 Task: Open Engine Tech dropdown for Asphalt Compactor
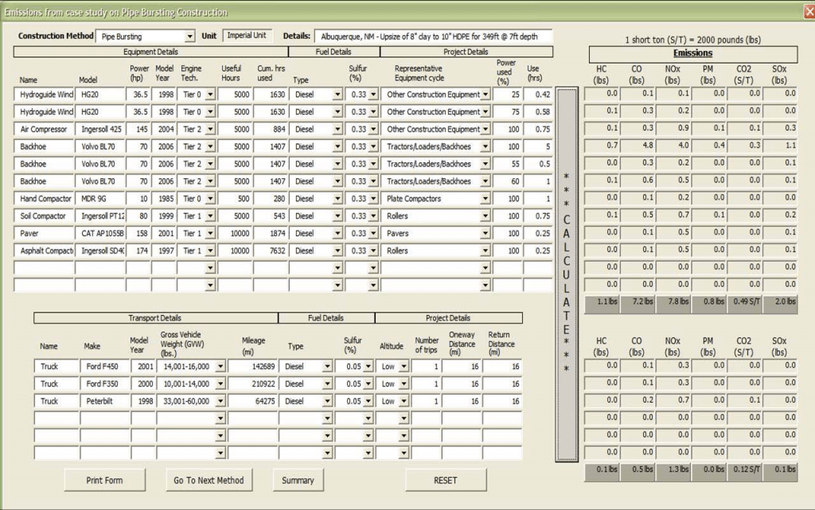210,251
